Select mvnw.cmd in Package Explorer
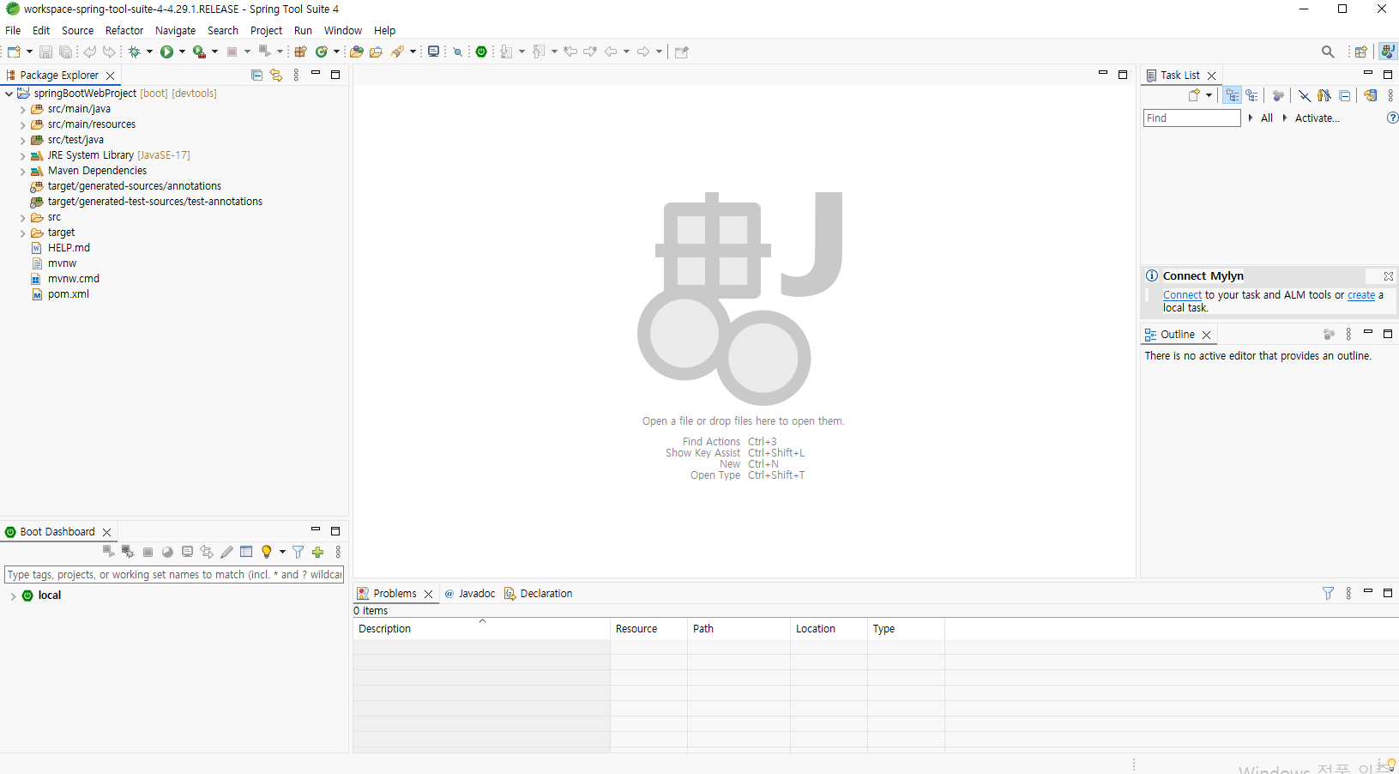The height and width of the screenshot is (774, 1399). (74, 279)
